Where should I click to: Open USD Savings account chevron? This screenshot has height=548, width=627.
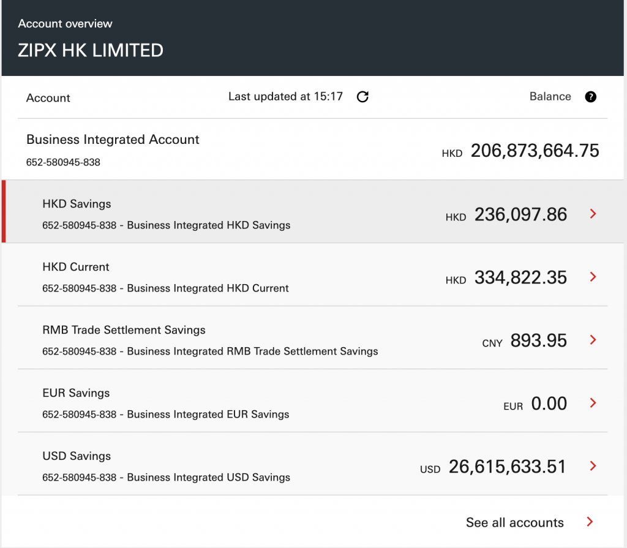pyautogui.click(x=593, y=466)
